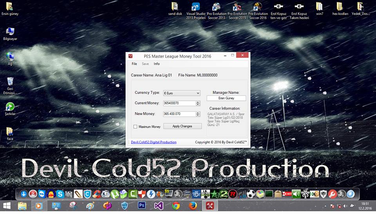The height and width of the screenshot is (220, 376).
Task: Open the Windows Start button
Action: (x=7, y=206)
